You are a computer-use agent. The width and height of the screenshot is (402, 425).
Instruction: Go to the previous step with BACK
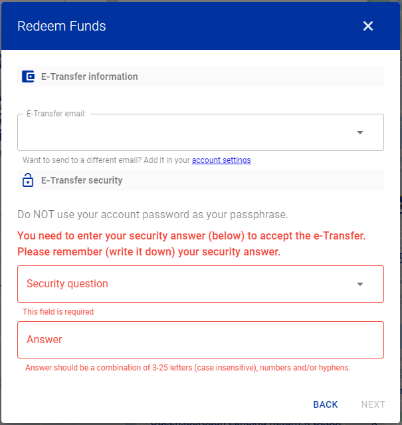tap(326, 404)
